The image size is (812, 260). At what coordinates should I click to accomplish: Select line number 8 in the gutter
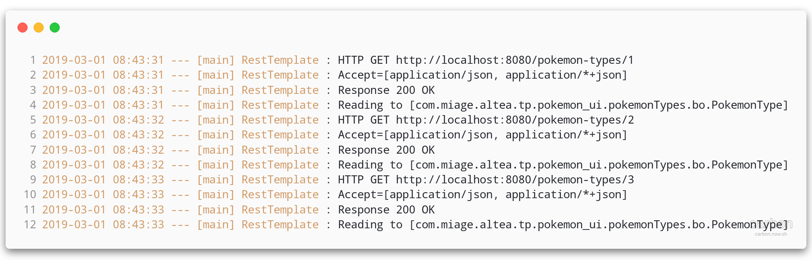[33, 165]
